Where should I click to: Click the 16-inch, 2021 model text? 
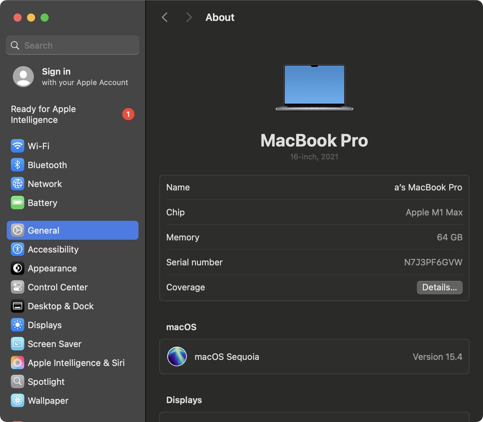tap(314, 157)
